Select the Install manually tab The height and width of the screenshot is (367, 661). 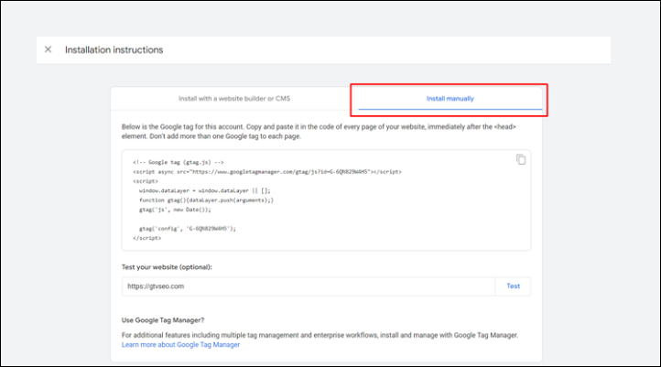click(450, 99)
